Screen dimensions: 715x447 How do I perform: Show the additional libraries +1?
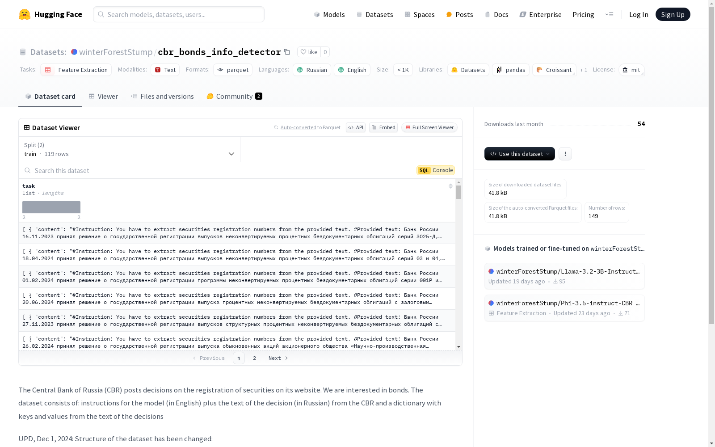click(x=584, y=70)
